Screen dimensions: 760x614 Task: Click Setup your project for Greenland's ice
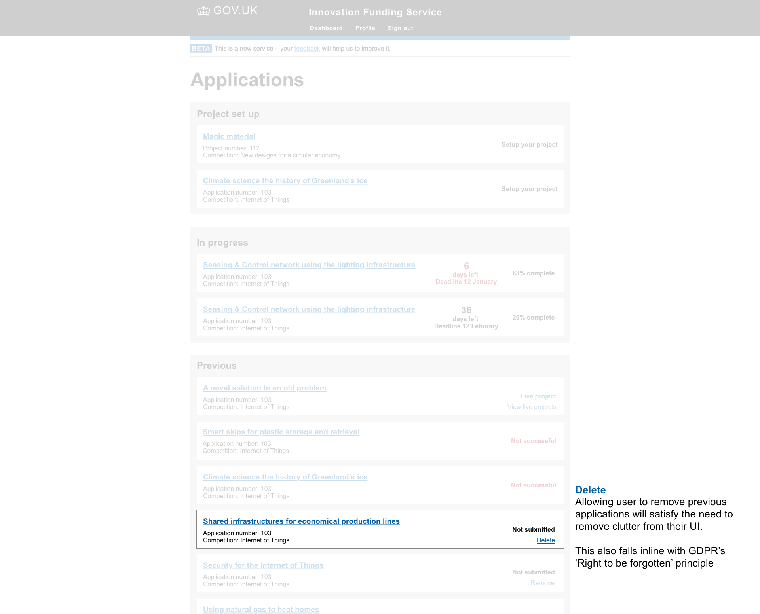click(x=529, y=189)
